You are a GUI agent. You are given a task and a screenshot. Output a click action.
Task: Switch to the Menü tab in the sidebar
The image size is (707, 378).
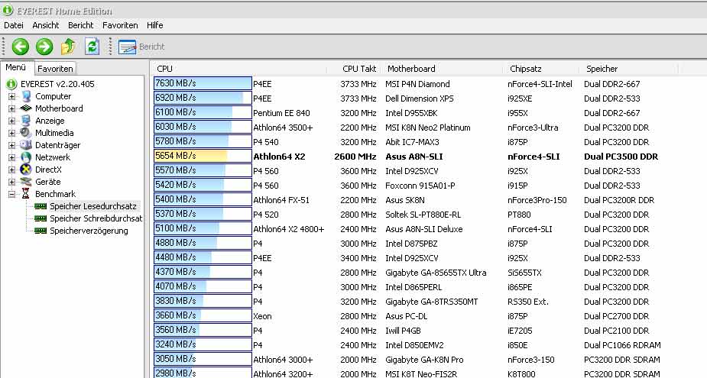pos(16,67)
